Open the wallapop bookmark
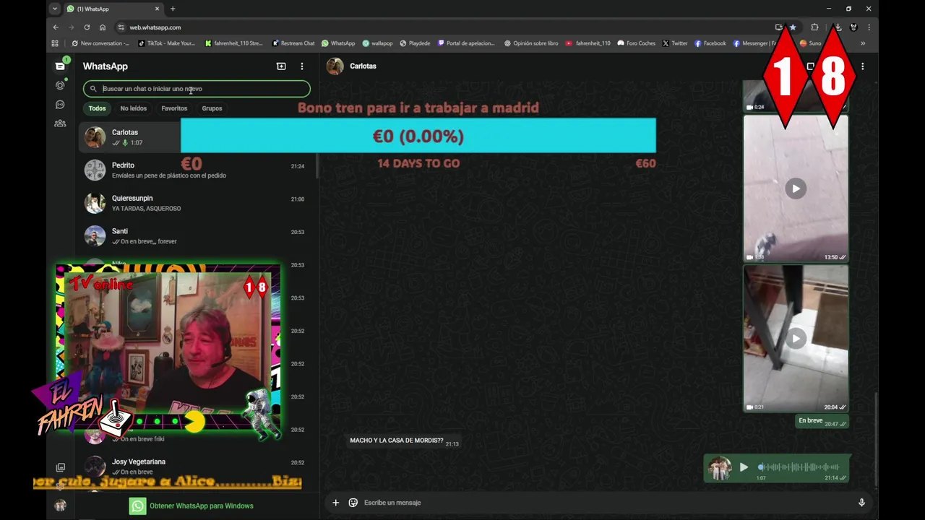 [377, 43]
